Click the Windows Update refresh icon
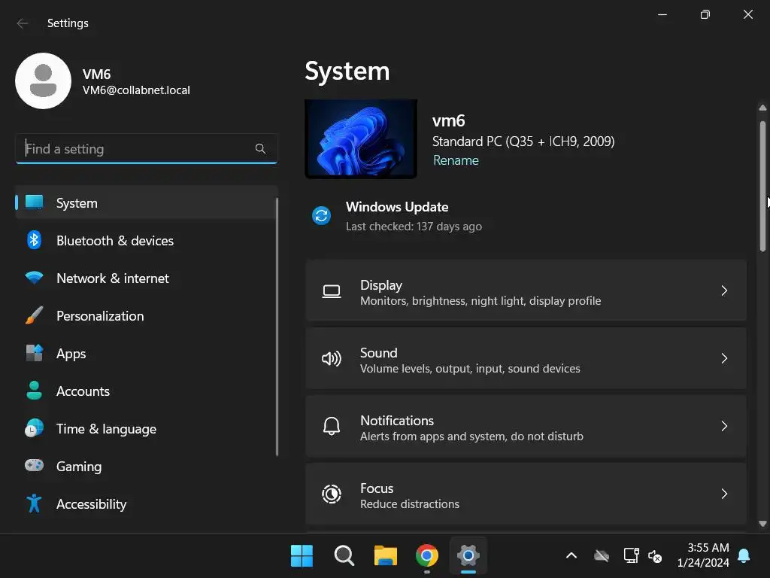 (x=322, y=215)
